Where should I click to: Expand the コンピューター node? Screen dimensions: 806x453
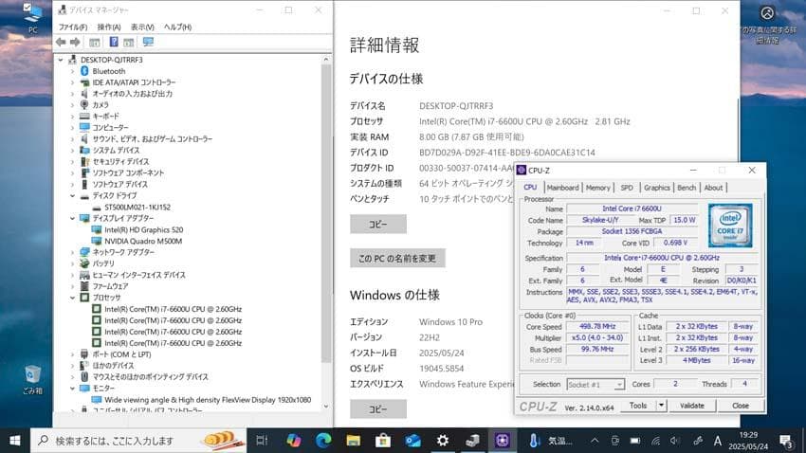coord(72,127)
